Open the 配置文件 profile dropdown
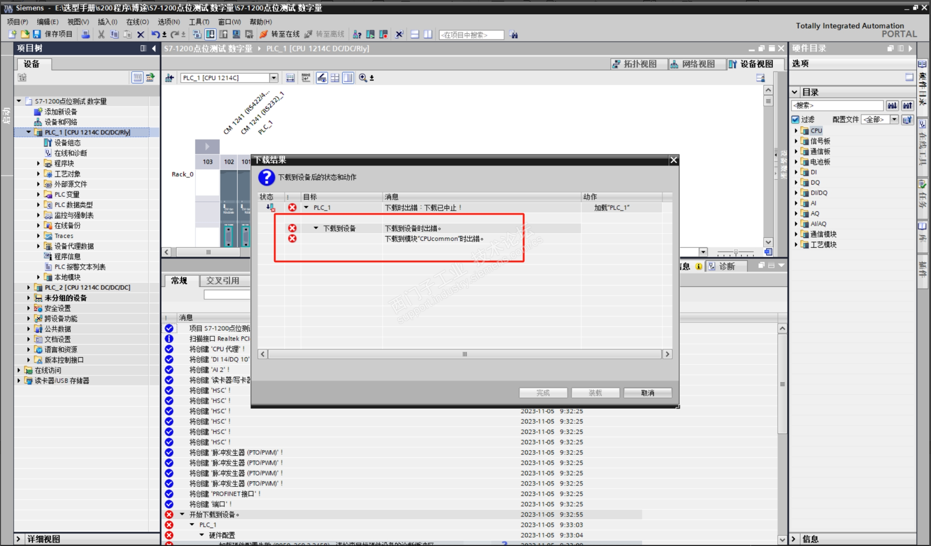931x546 pixels. pyautogui.click(x=894, y=119)
